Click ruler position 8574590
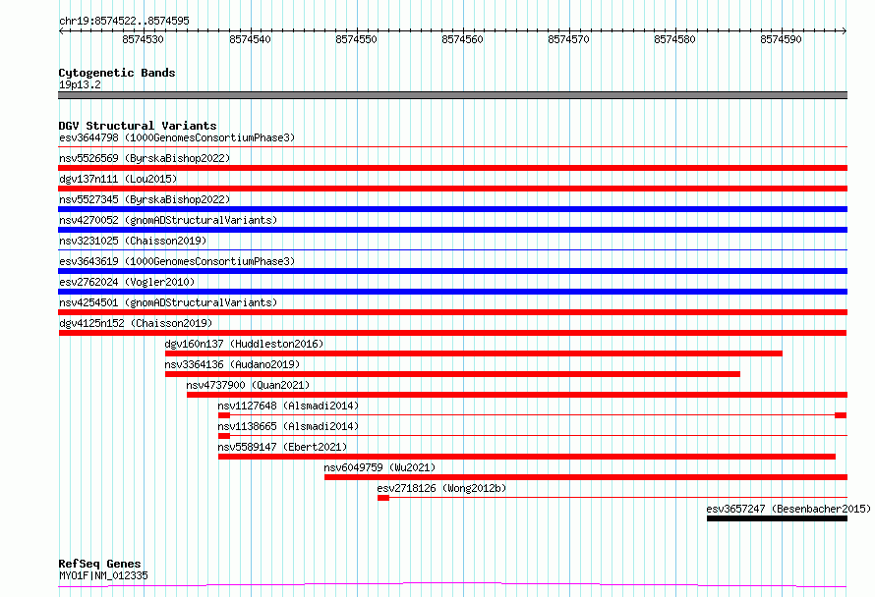The height and width of the screenshot is (597, 875). pos(782,39)
